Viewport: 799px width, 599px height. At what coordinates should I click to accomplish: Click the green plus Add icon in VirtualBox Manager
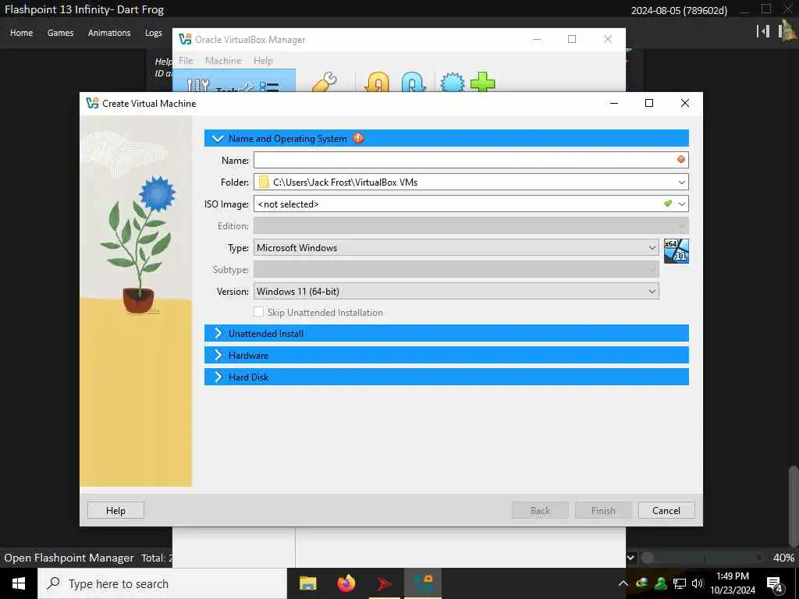(x=482, y=82)
